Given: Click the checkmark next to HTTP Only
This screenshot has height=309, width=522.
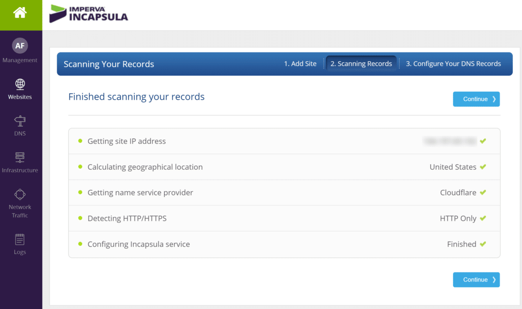Looking at the screenshot, I should [483, 218].
